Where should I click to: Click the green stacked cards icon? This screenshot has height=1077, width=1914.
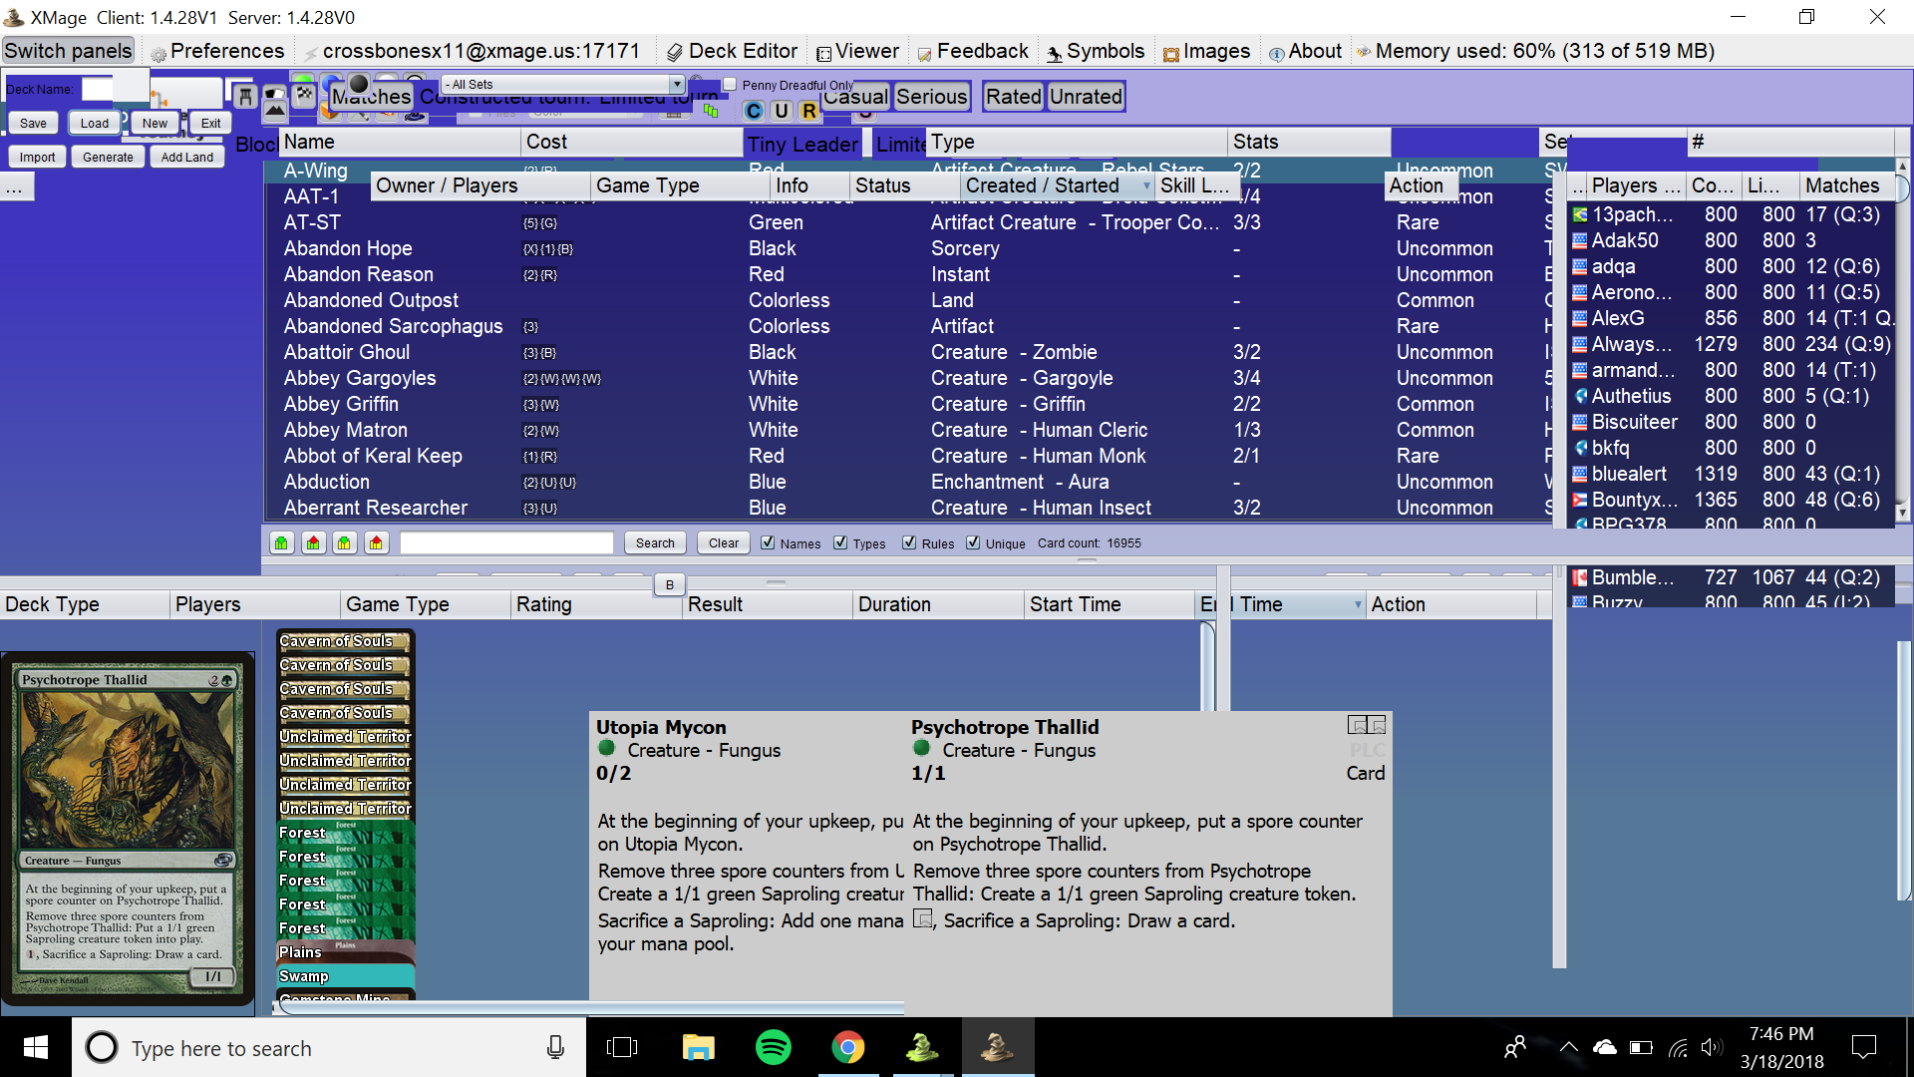click(x=711, y=111)
